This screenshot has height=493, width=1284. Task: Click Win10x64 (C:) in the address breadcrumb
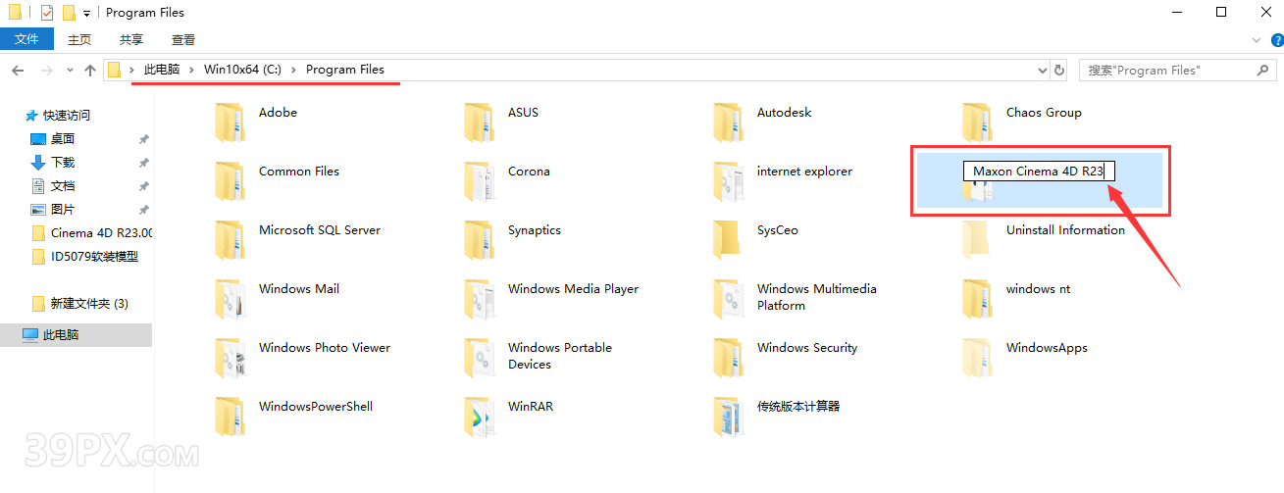[x=242, y=70]
